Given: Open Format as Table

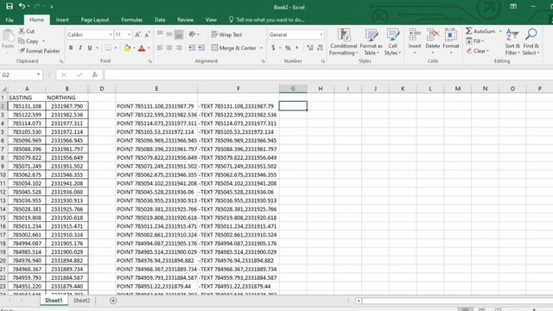Looking at the screenshot, I should coord(371,42).
